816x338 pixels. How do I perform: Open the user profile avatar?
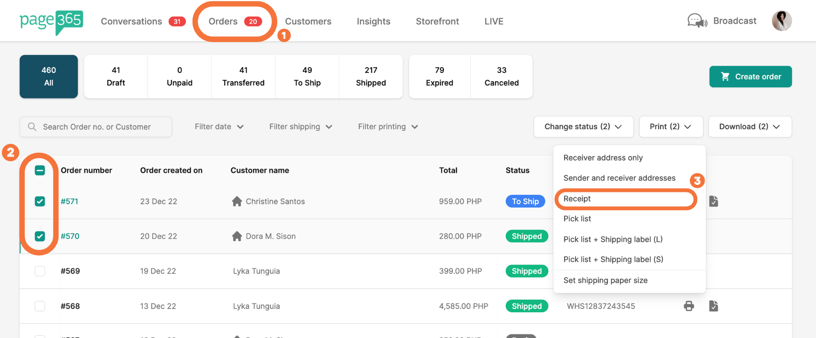click(781, 21)
